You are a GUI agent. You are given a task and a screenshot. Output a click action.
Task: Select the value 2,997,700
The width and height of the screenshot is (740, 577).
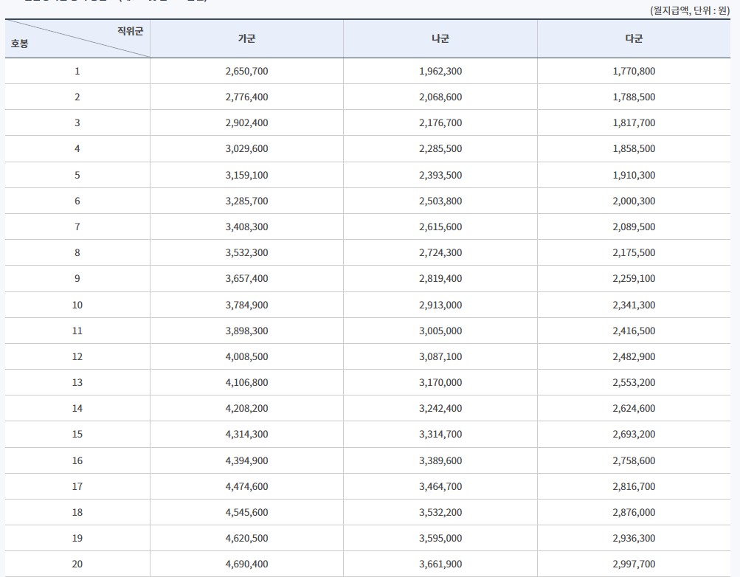pos(634,564)
